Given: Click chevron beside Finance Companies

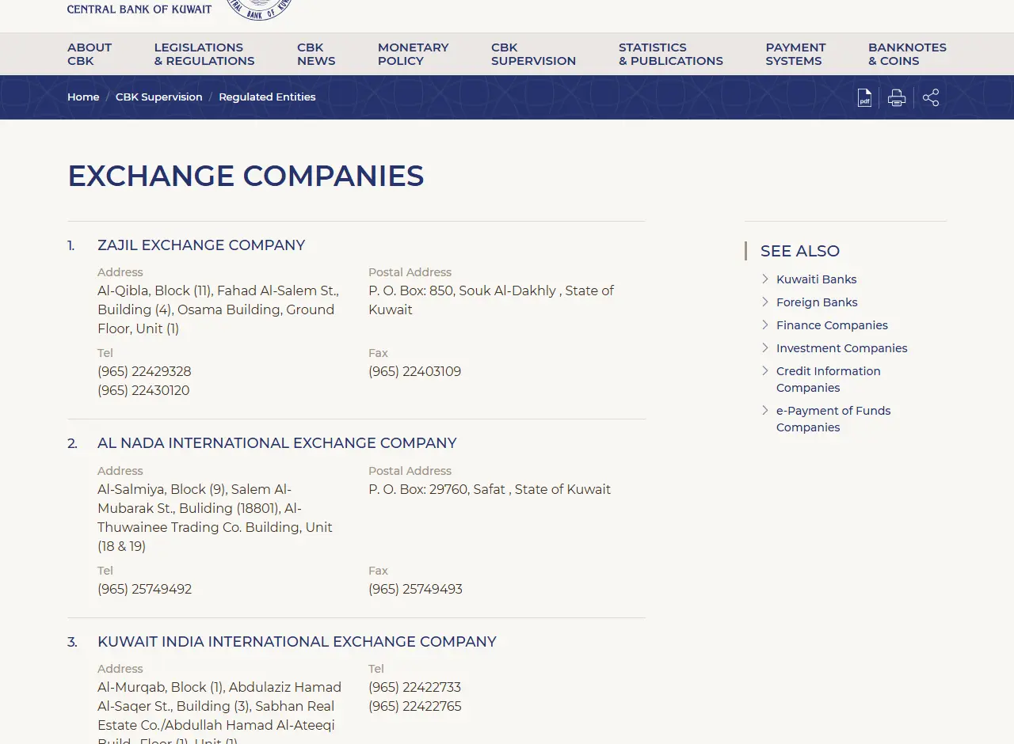Looking at the screenshot, I should (765, 325).
